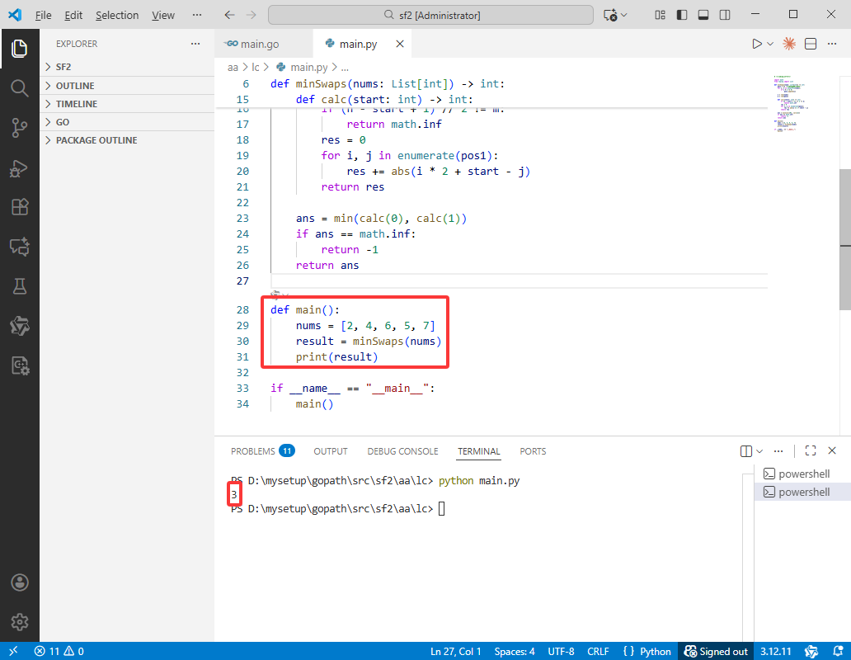Toggle the Primary Side Bar
The height and width of the screenshot is (660, 851).
682,15
